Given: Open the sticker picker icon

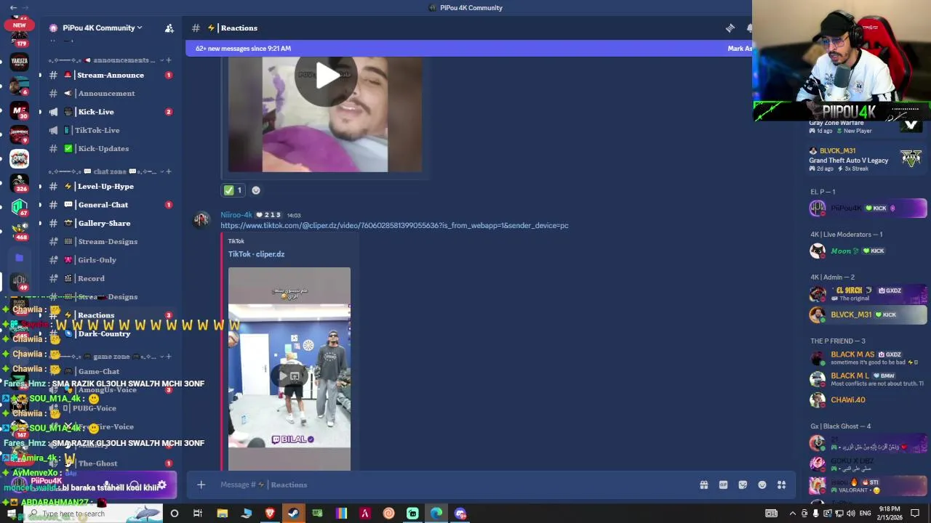Looking at the screenshot, I should click(743, 485).
